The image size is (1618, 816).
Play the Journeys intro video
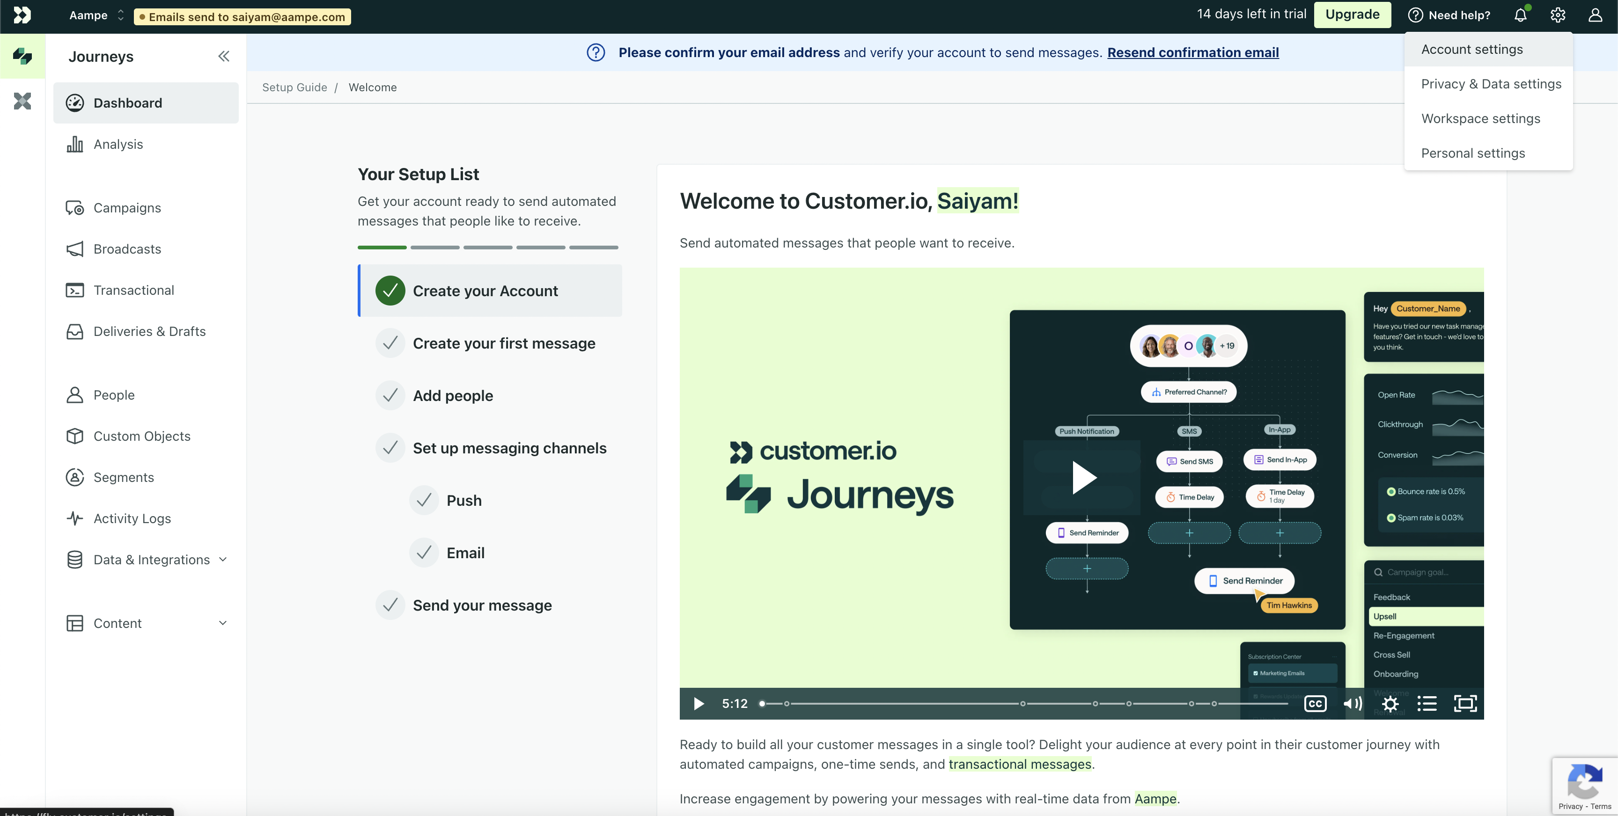[1083, 478]
